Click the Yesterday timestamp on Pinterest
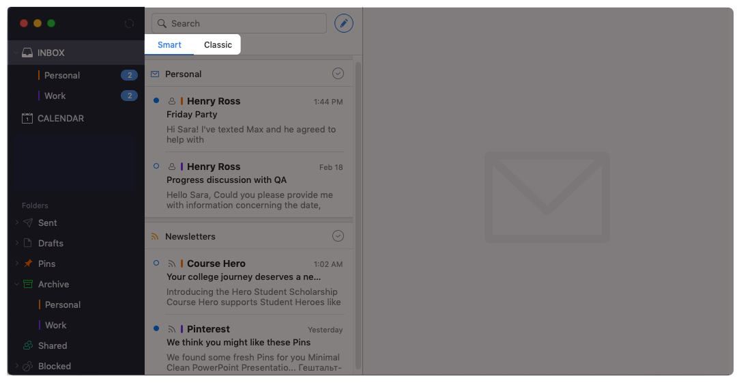This screenshot has width=737, height=385. 326,330
